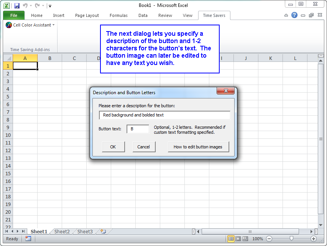This screenshot has width=327, height=246.
Task: Click the Save icon in quick access toolbar
Action: click(x=16, y=5)
